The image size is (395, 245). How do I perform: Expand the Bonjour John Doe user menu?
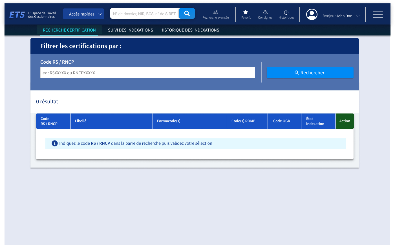(341, 16)
